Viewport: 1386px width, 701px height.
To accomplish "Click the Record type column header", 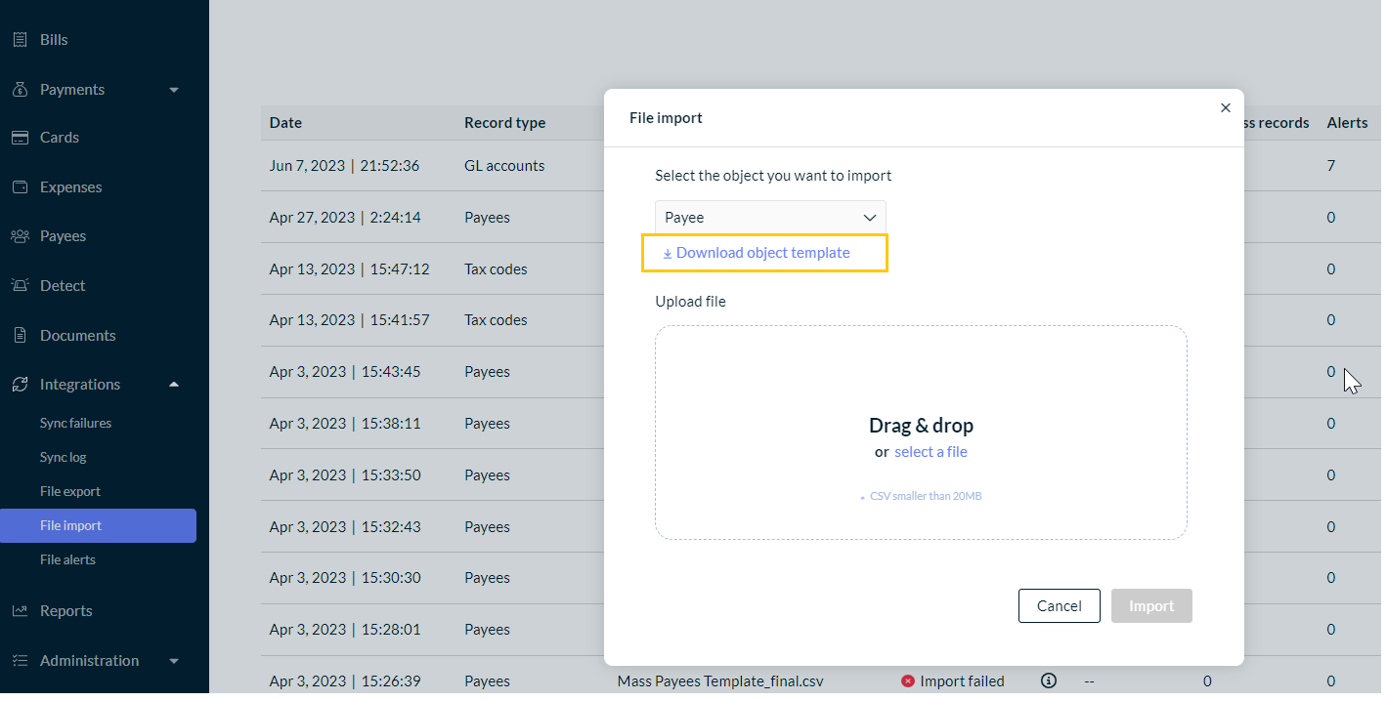I will pyautogui.click(x=504, y=123).
